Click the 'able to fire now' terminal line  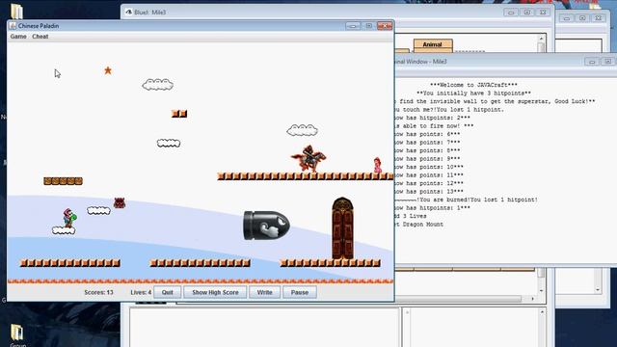435,126
